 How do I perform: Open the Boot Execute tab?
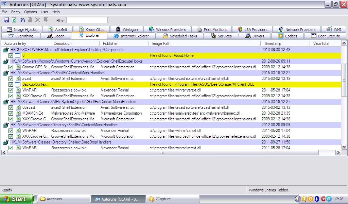coord(326,36)
